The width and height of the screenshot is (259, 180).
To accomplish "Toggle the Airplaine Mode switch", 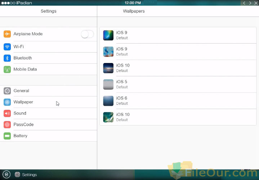I will coord(88,34).
